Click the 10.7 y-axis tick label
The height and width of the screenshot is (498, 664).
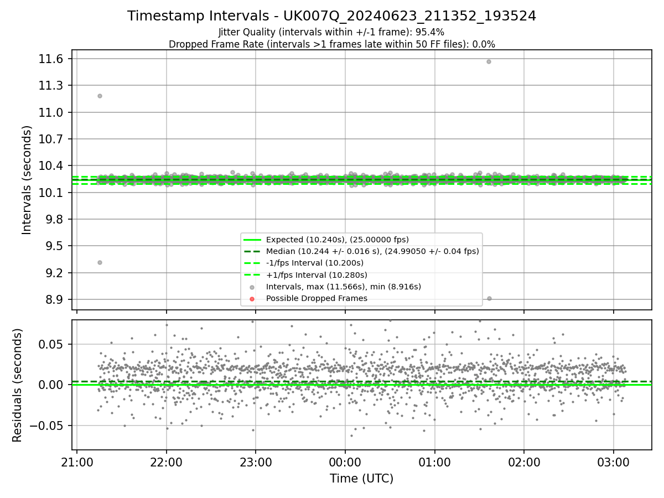click(x=51, y=139)
